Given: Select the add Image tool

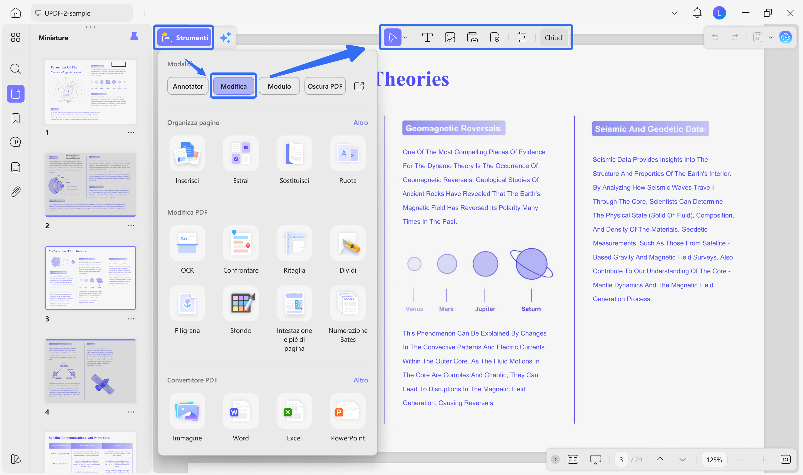Looking at the screenshot, I should point(450,37).
